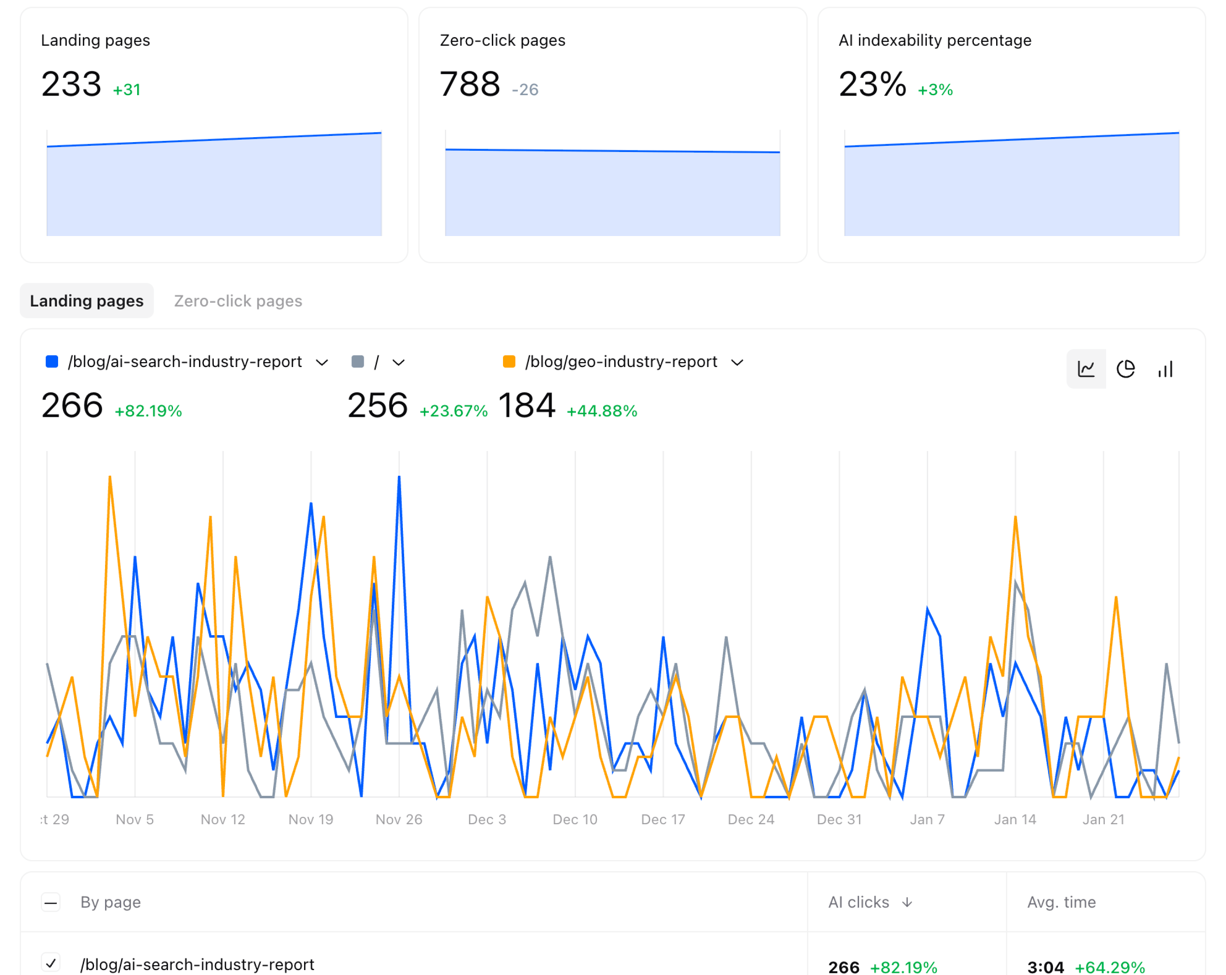Click the blue legend marker for ai-search-industry-report

51,361
